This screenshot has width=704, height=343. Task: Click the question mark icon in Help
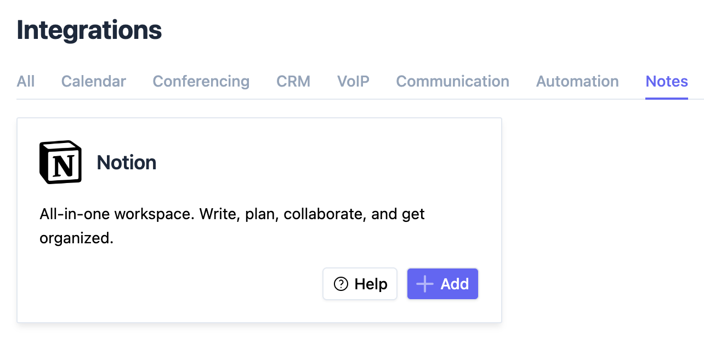341,284
